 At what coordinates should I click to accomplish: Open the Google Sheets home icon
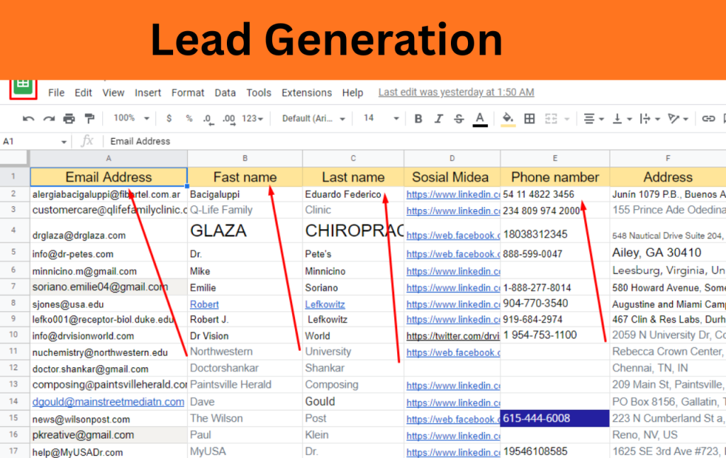coord(23,86)
